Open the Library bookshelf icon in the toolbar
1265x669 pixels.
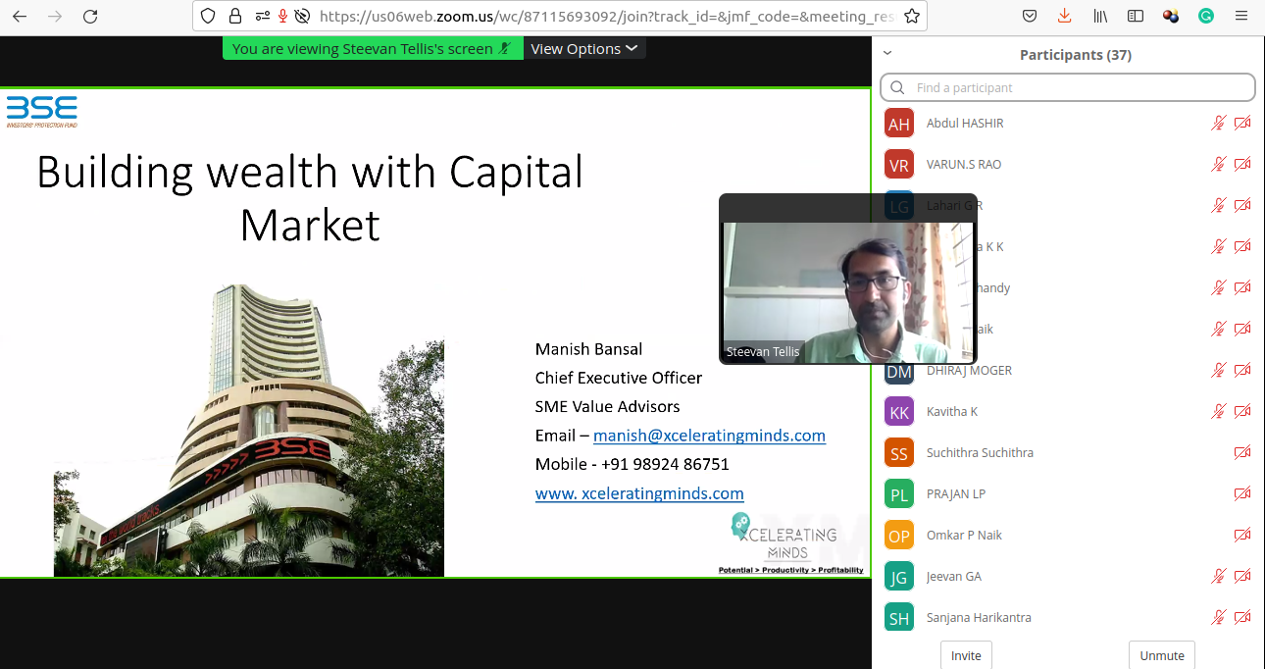pos(1101,17)
